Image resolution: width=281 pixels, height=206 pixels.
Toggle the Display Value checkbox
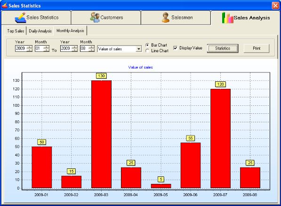pos(175,48)
